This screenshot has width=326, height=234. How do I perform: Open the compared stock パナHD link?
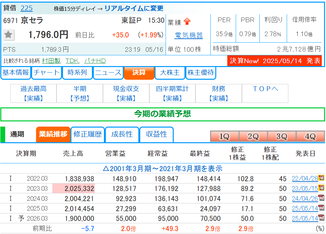[95, 61]
